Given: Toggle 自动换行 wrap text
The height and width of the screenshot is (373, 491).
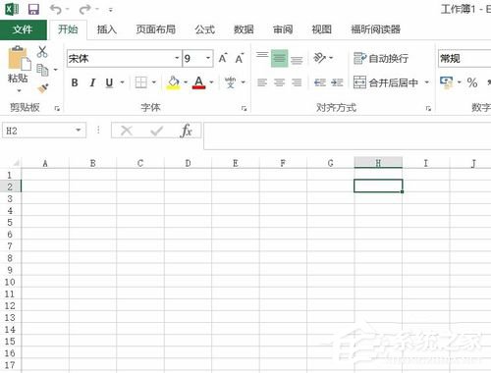Looking at the screenshot, I should (381, 59).
